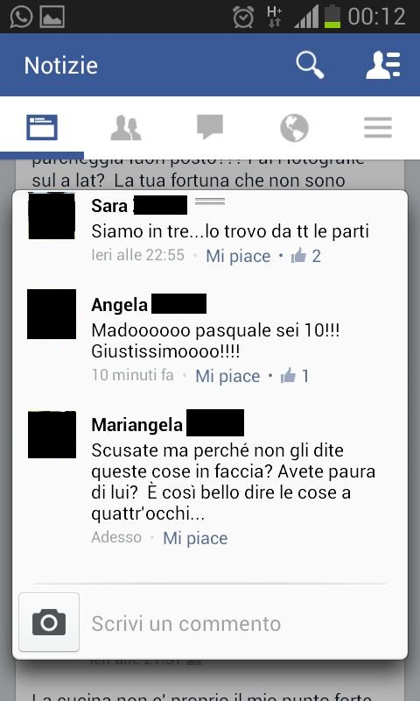The height and width of the screenshot is (701, 420).
Task: Tap the thumbs-up count on Angela's comment
Action: [295, 376]
